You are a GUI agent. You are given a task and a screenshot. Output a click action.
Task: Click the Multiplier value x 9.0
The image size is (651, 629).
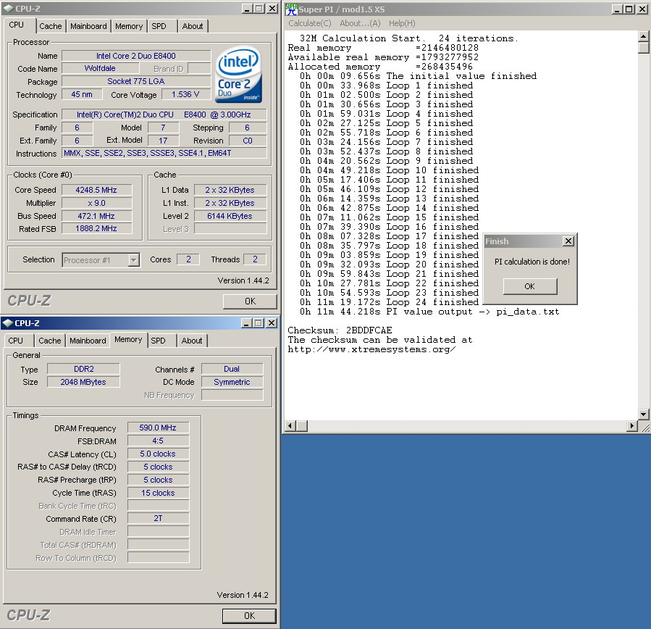(x=96, y=203)
